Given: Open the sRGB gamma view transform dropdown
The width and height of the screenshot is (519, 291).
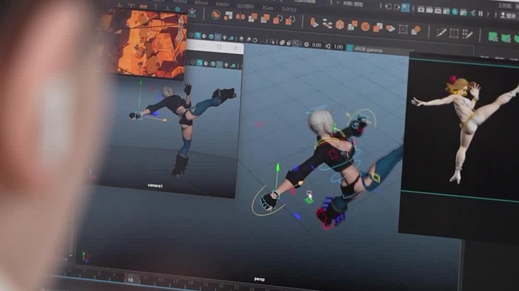Looking at the screenshot, I should [x=368, y=48].
